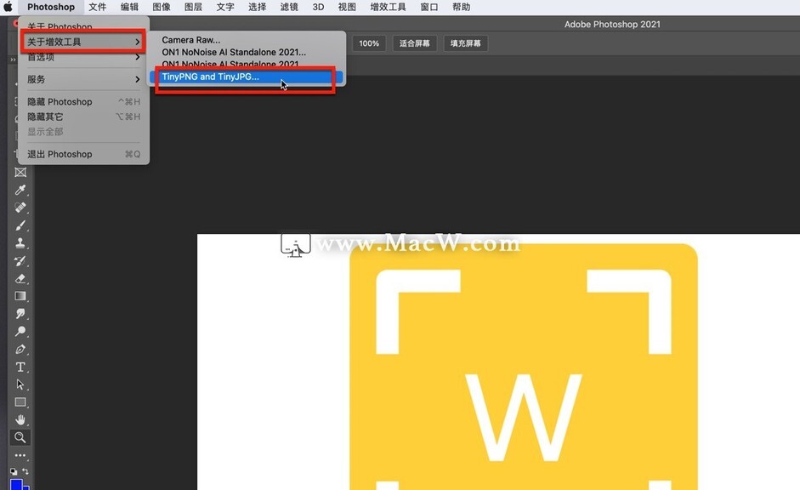
Task: Select the Smudge tool
Action: coord(20,314)
